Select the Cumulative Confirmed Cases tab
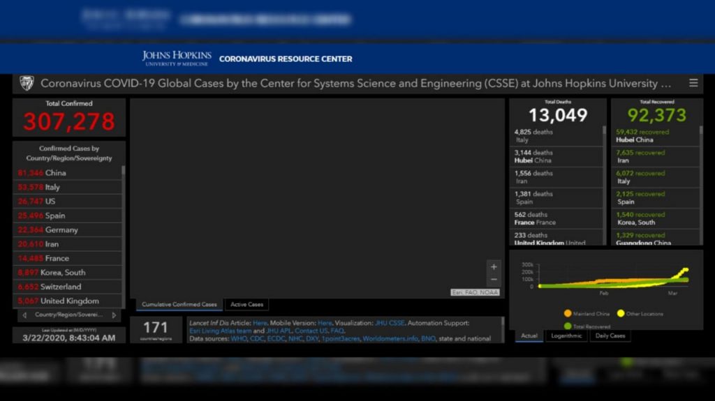This screenshot has height=401, width=715. coord(179,305)
